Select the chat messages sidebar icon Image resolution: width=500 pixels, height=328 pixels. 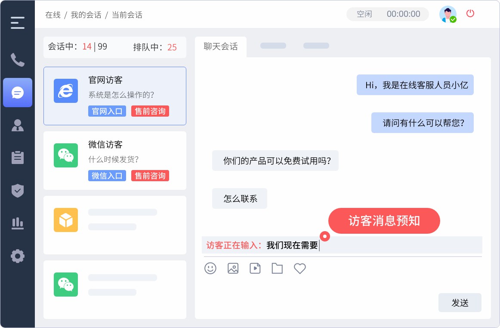point(18,93)
